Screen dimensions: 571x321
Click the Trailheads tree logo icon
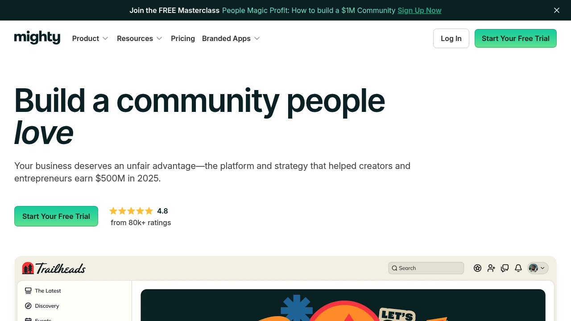28,268
